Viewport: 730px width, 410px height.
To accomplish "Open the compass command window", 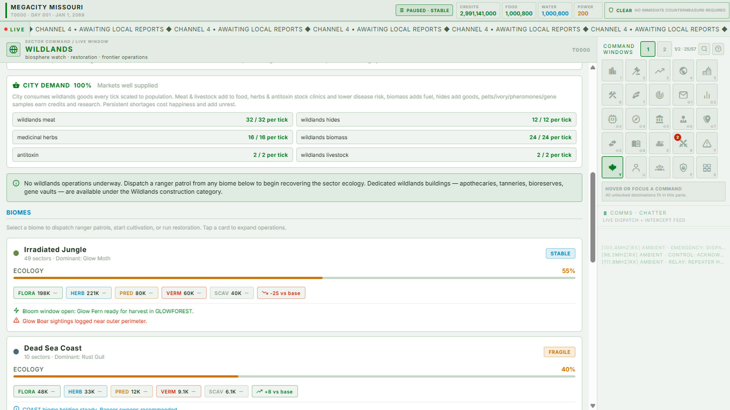I will [636, 119].
